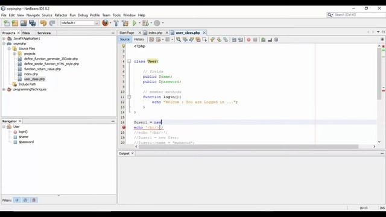
Task: Collapse the oopinphp project node
Action: [x=4, y=43]
